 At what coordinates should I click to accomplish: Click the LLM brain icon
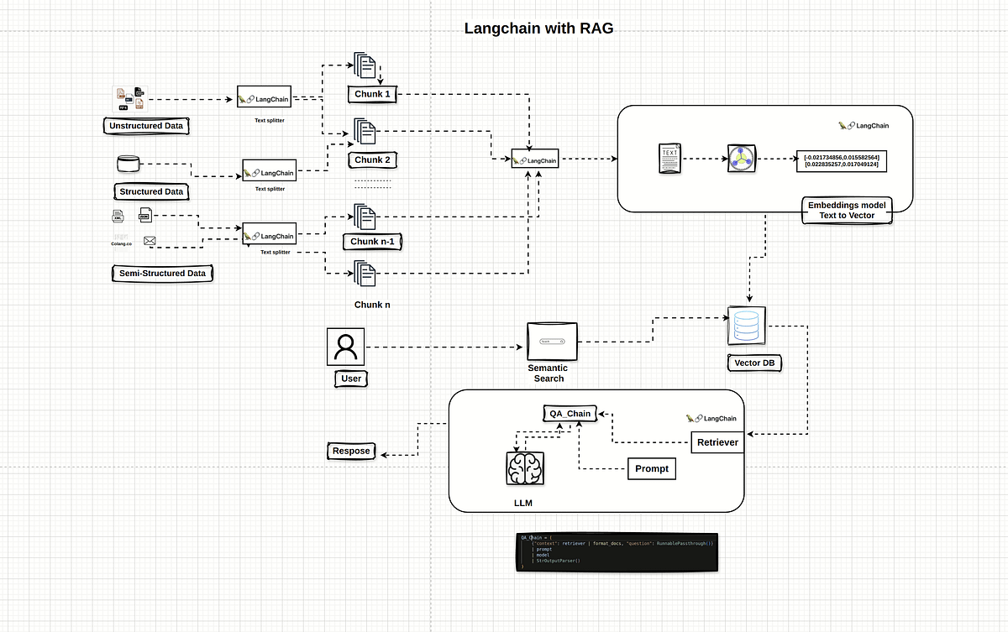[x=524, y=468]
